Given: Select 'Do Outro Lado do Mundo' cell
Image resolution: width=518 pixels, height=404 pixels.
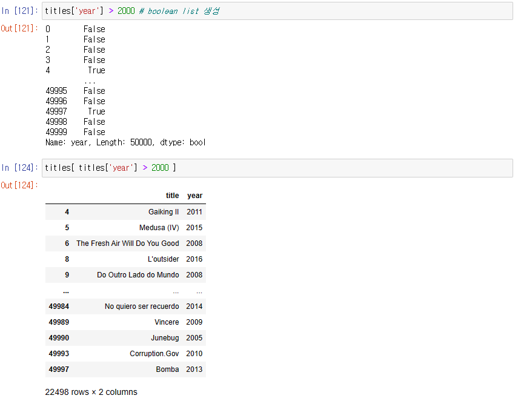Looking at the screenshot, I should point(138,275).
